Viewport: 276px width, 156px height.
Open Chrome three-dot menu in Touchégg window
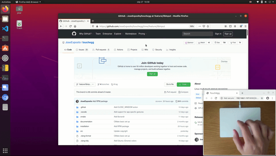click(x=272, y=98)
